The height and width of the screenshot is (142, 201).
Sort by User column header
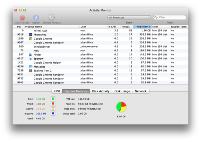(93, 27)
